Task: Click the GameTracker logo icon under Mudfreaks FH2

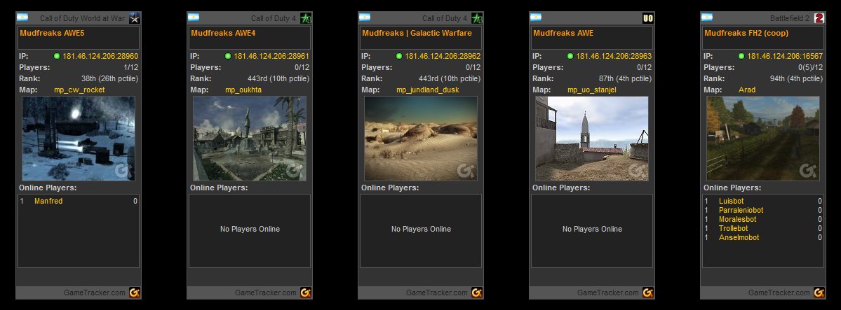Action: point(819,293)
